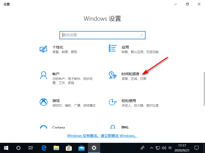The height and width of the screenshot is (153, 205).
Task: Switch input method via 中 indicator
Action: pos(170,148)
